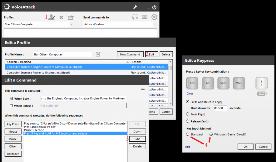276x162 pixels.
Task: Click the Clear link
Action: pos(190,94)
